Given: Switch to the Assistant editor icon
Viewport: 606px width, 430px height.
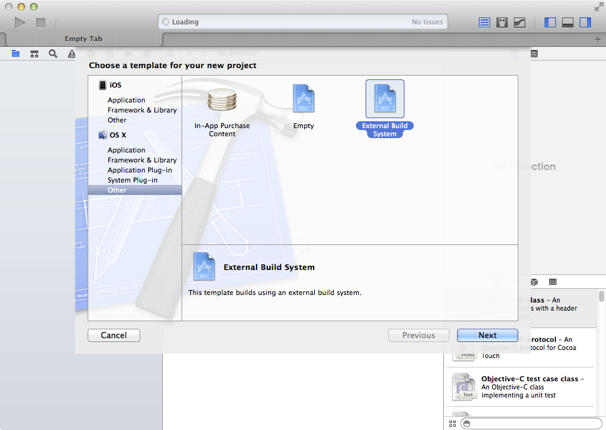Looking at the screenshot, I should [502, 22].
